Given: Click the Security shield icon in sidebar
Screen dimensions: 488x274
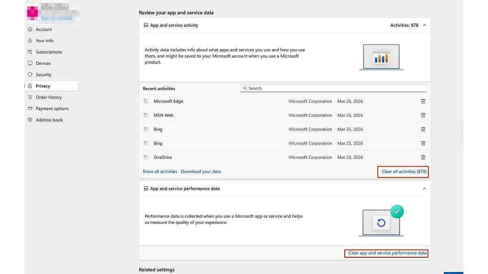Looking at the screenshot, I should (x=30, y=74).
